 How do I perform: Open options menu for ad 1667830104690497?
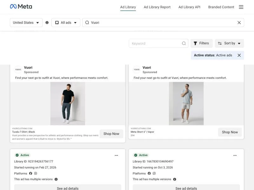[235, 155]
